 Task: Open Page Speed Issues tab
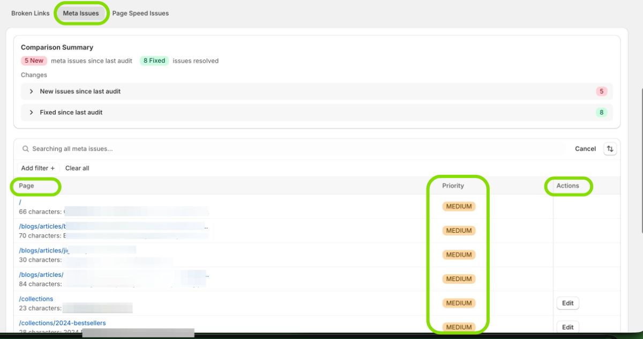pyautogui.click(x=140, y=13)
